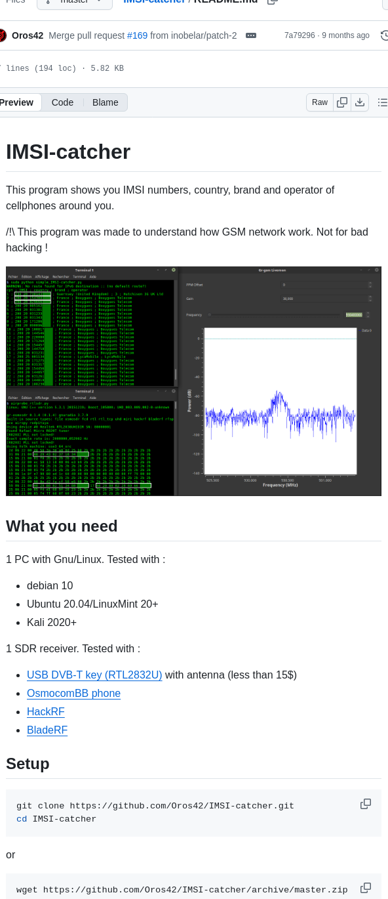388x899 pixels.
Task: Expand commit message with ellipsis button
Action: pos(251,35)
